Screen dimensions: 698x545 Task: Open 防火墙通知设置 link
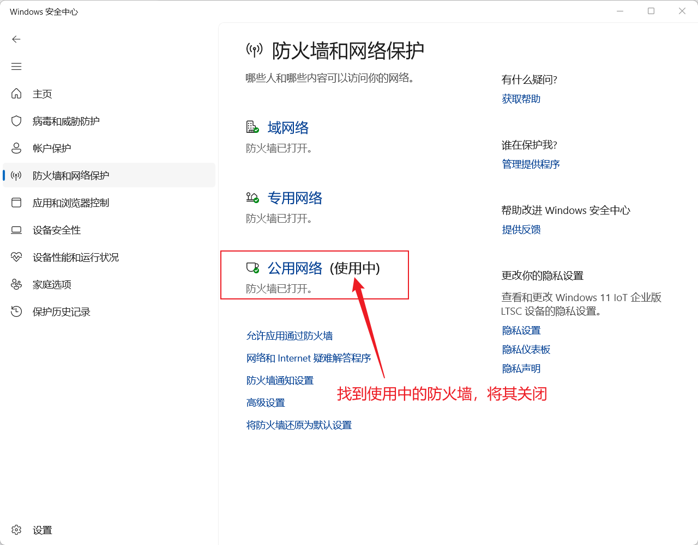pyautogui.click(x=280, y=381)
